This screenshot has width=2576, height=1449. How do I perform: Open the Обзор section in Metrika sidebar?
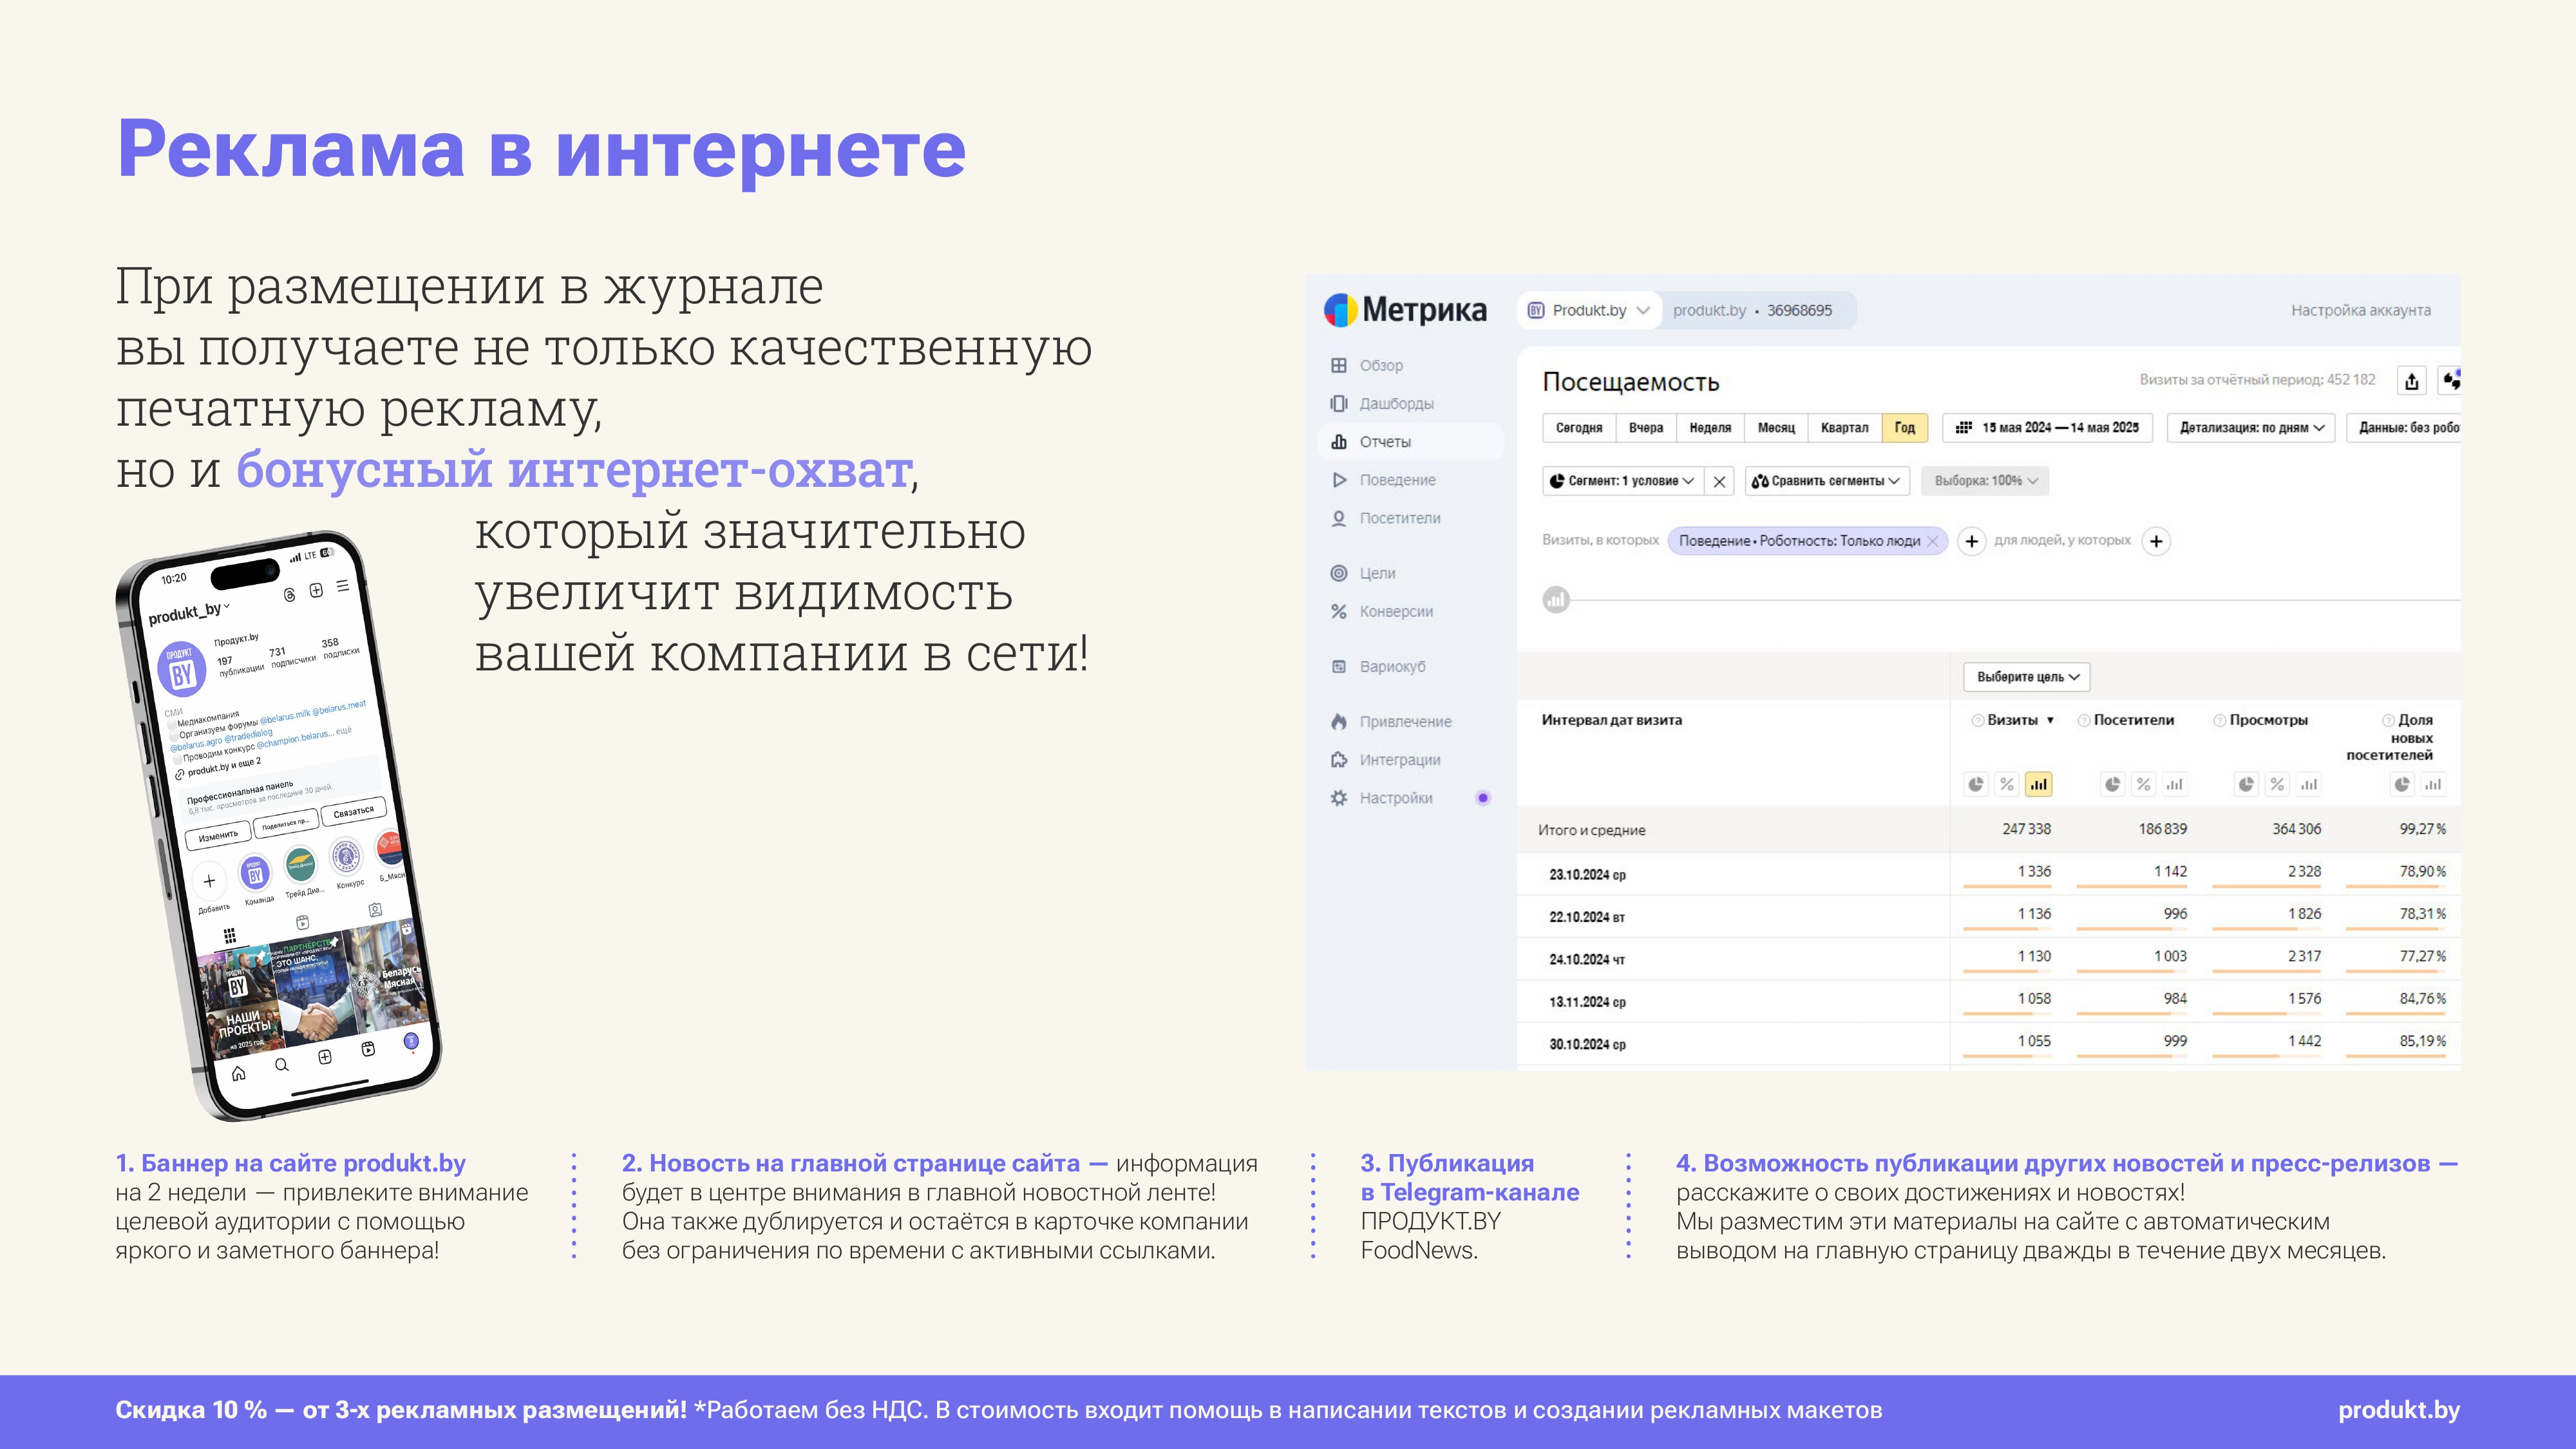pyautogui.click(x=1366, y=365)
